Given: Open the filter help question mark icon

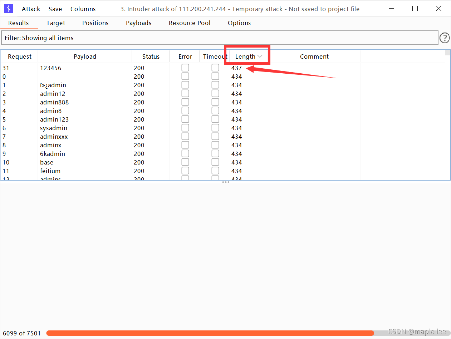Looking at the screenshot, I should coord(444,38).
